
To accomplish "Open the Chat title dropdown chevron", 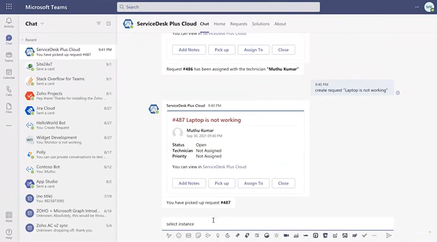I will click(42, 24).
